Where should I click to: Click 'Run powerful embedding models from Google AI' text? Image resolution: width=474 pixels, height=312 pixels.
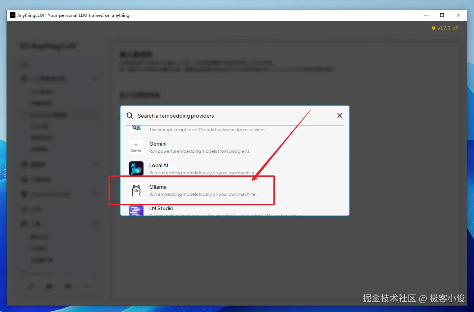(200, 151)
